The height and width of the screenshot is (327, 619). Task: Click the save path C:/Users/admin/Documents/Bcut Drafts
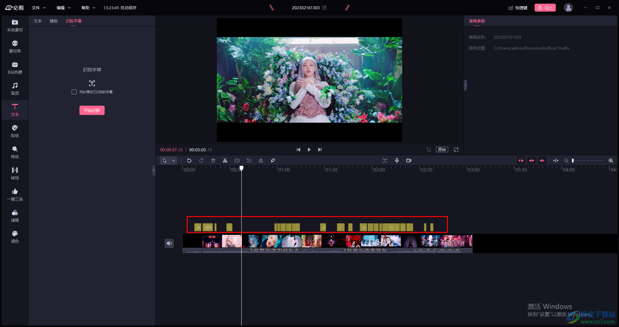(531, 48)
